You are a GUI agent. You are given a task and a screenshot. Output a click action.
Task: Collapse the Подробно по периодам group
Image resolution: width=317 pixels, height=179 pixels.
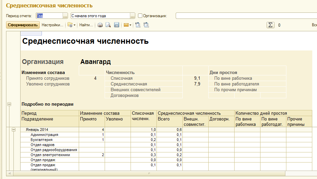[9, 104]
